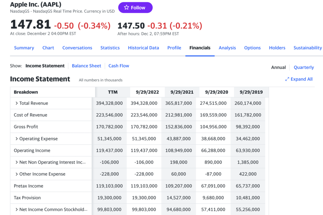Expand the Operating Expense row
This screenshot has height=215, width=323.
(17, 139)
